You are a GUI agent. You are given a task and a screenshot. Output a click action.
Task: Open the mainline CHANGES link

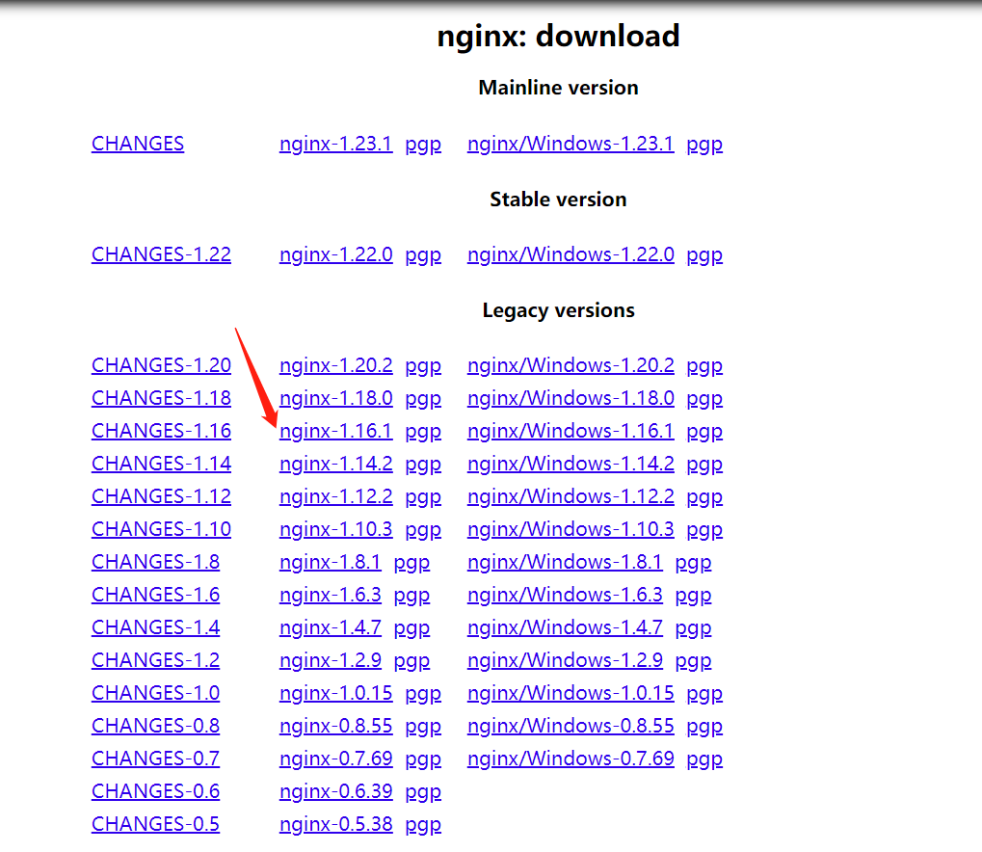[x=138, y=144]
